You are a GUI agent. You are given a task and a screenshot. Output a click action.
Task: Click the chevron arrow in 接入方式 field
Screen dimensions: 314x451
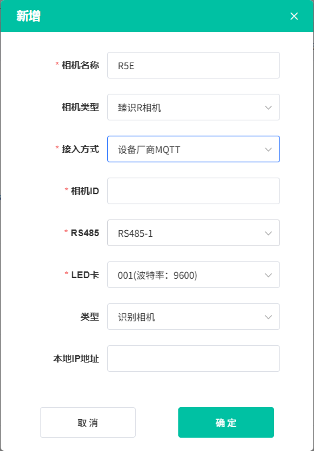click(268, 149)
